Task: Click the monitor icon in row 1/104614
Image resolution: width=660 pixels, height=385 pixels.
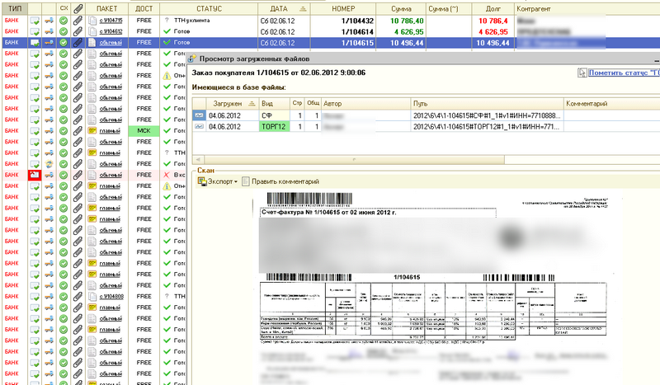Action: 35,31
